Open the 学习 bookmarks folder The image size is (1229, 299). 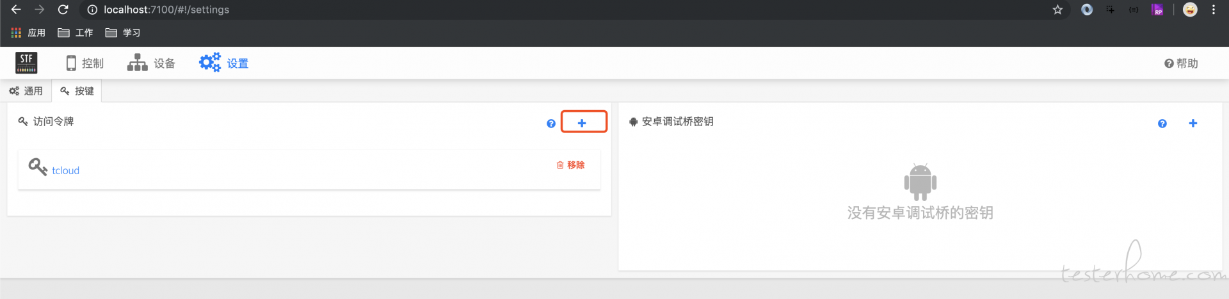click(x=123, y=33)
